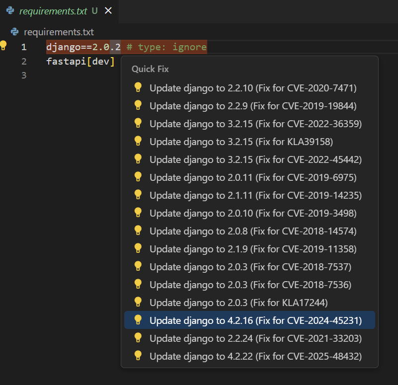This screenshot has height=385, width=398.
Task: Click the lightbulb icon beside CVE-2018-7536 fix
Action: tap(138, 284)
